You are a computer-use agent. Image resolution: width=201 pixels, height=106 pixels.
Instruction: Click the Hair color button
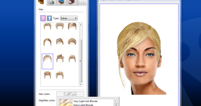[70, 94]
